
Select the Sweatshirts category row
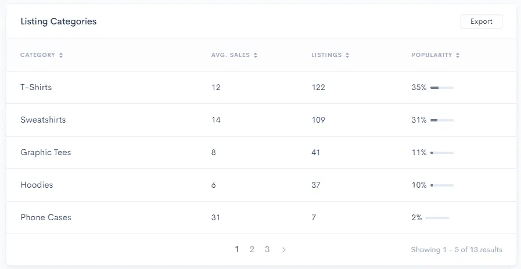pyautogui.click(x=43, y=120)
